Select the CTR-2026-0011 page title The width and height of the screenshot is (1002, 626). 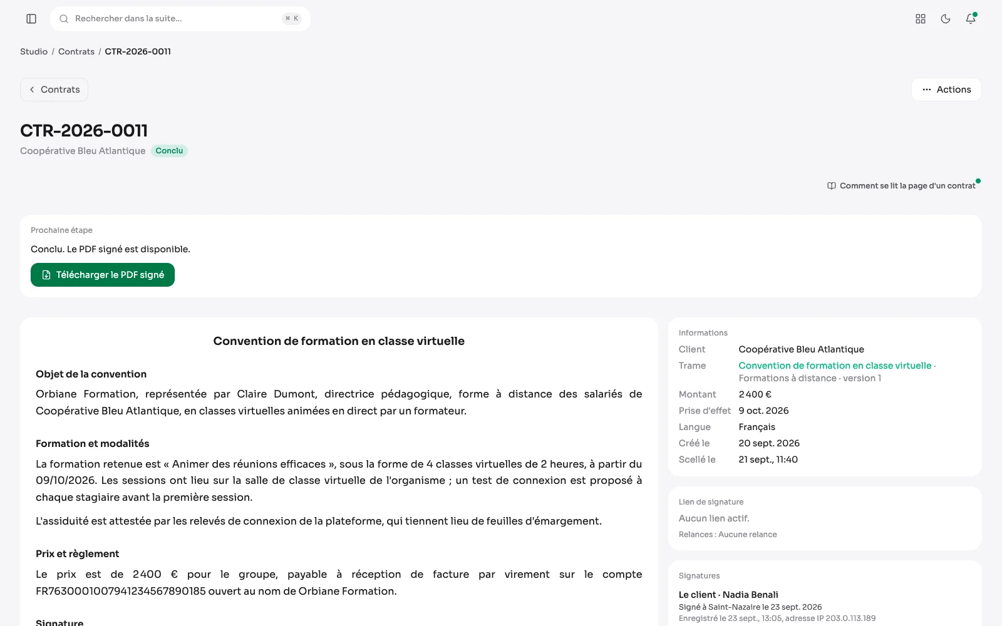[x=84, y=130]
